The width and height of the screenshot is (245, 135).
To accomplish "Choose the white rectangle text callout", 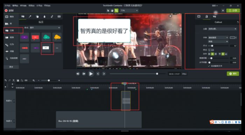I will pos(46,48).
